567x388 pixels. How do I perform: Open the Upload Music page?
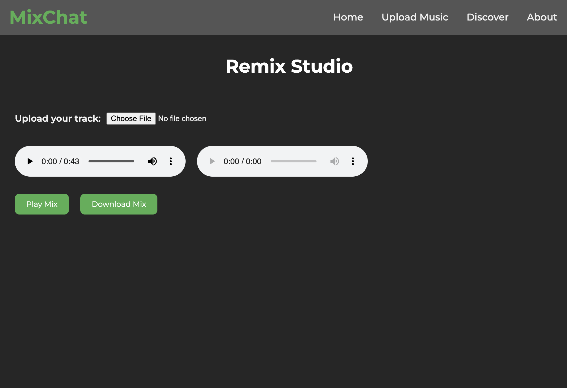(415, 17)
